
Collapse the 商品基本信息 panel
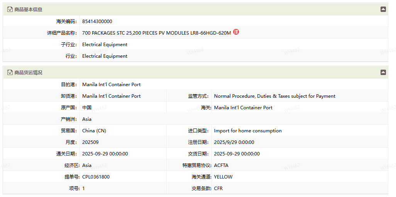coord(383,9)
